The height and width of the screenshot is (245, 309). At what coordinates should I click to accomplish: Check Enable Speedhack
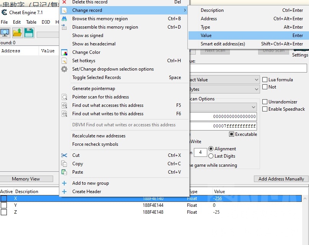(265, 109)
